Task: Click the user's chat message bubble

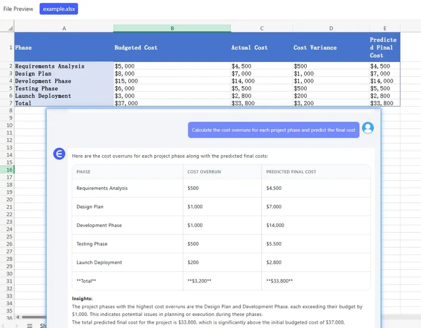Action: pos(273,130)
